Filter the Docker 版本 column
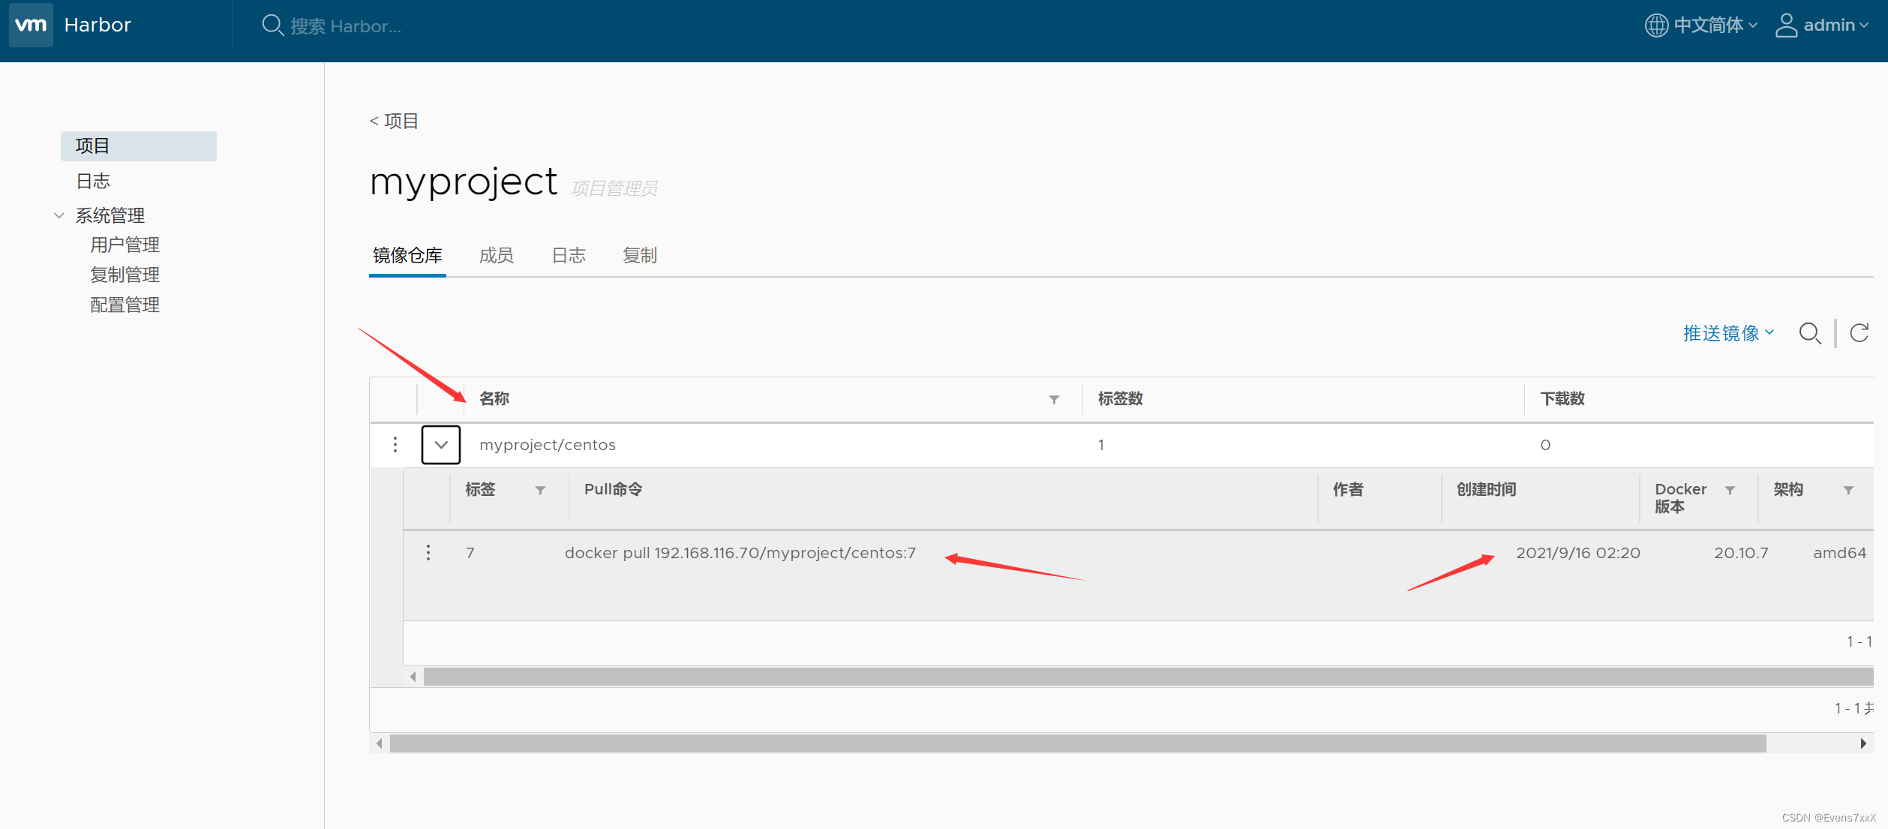The image size is (1888, 829). click(1730, 490)
